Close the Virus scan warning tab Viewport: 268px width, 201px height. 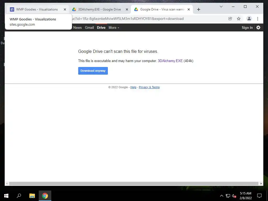coord(189,10)
